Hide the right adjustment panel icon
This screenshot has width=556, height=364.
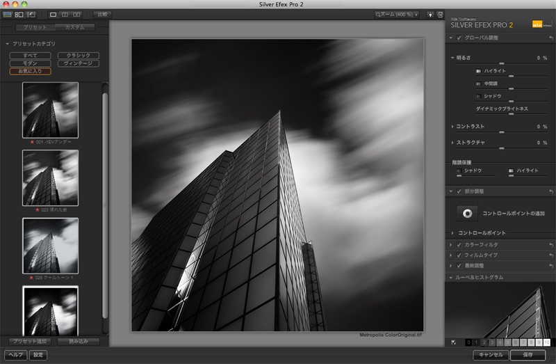pyautogui.click(x=440, y=15)
